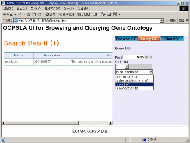The height and width of the screenshot is (143, 190).
Task: Click the Internet Explorer title bar icon
Action: pyautogui.click(x=3, y=3)
